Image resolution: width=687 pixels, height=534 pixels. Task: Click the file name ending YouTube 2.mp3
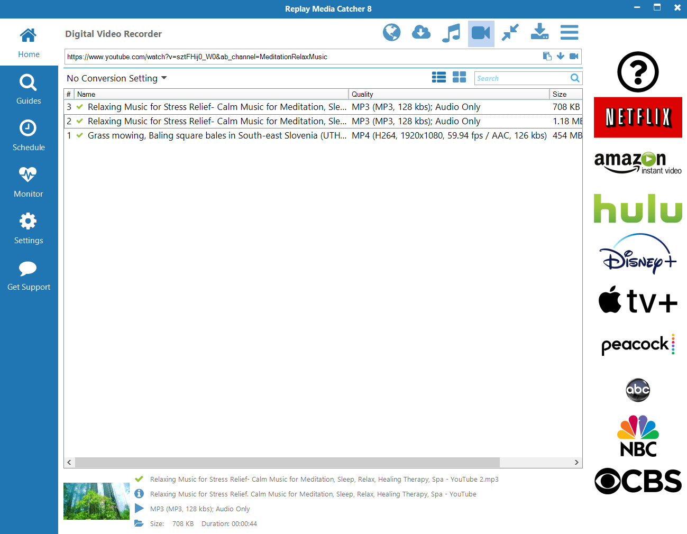tap(324, 480)
